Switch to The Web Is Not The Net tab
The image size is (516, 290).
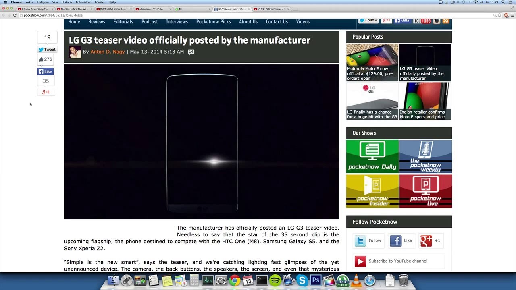(74, 9)
